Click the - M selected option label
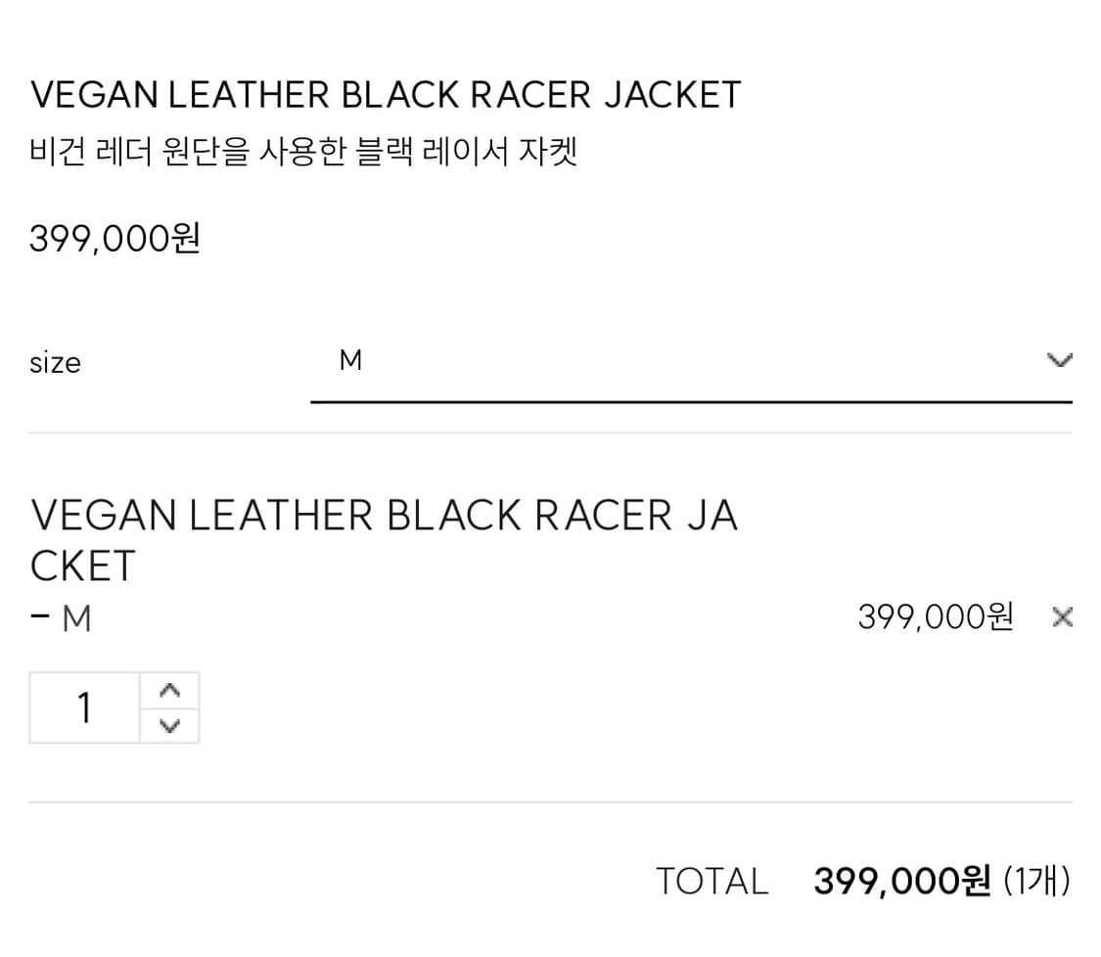 pos(61,617)
